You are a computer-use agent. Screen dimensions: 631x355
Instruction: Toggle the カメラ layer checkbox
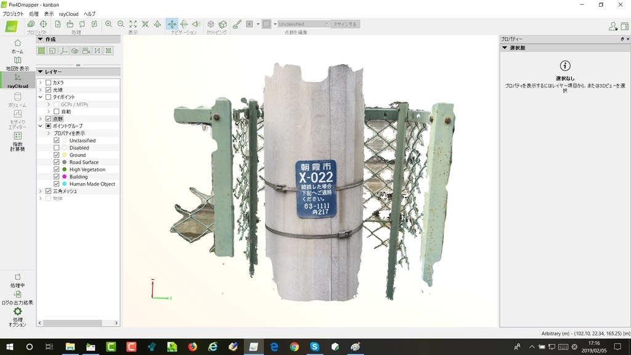[x=48, y=83]
